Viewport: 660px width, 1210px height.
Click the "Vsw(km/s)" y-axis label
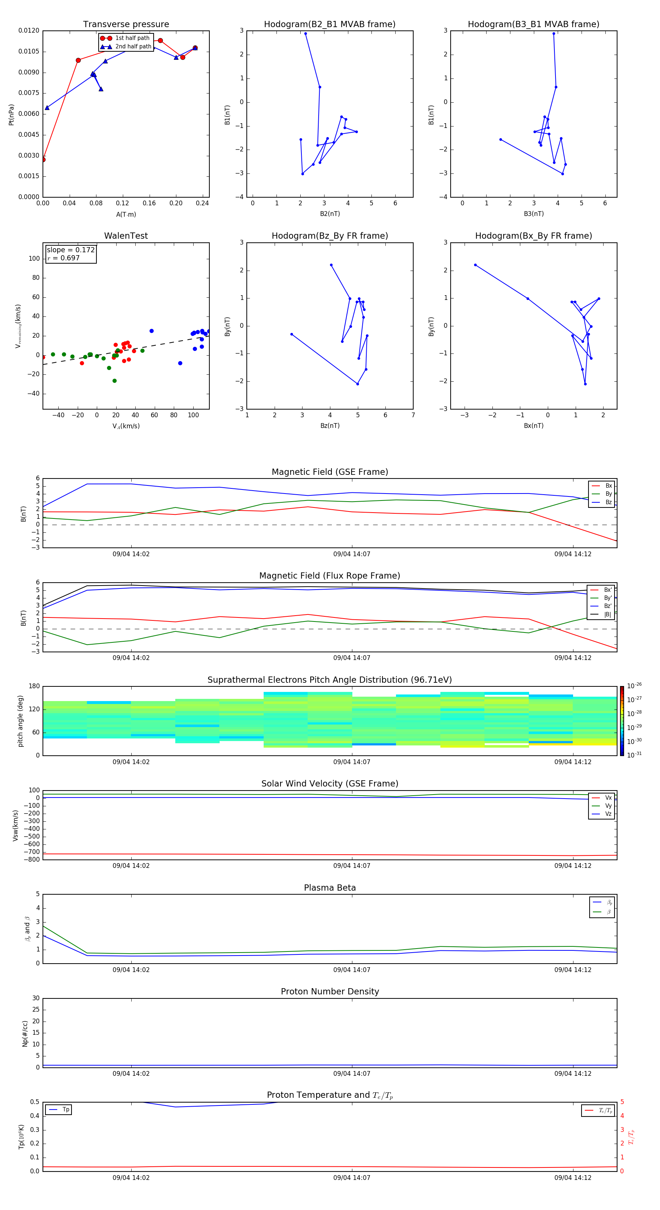click(x=15, y=825)
